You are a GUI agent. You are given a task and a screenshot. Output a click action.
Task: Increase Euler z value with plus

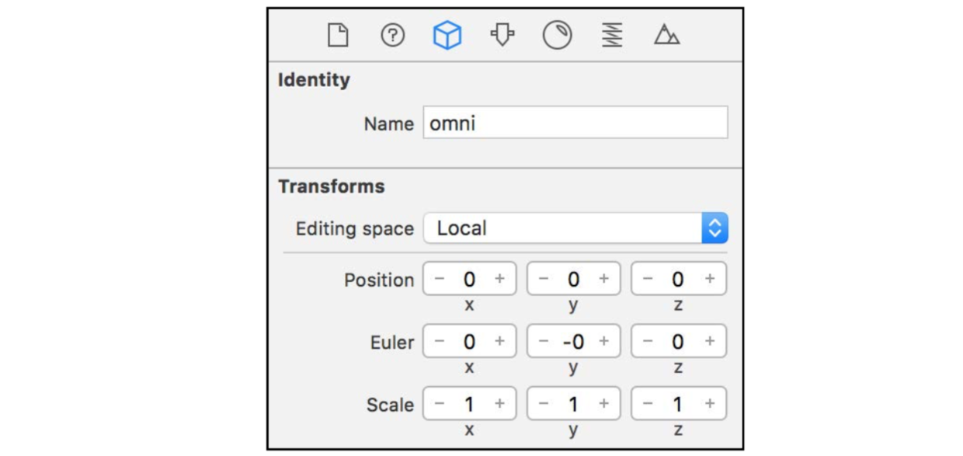pos(710,341)
